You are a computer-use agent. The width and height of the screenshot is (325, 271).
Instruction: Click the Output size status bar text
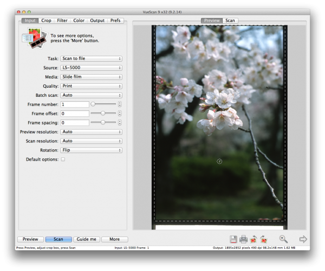(254, 248)
